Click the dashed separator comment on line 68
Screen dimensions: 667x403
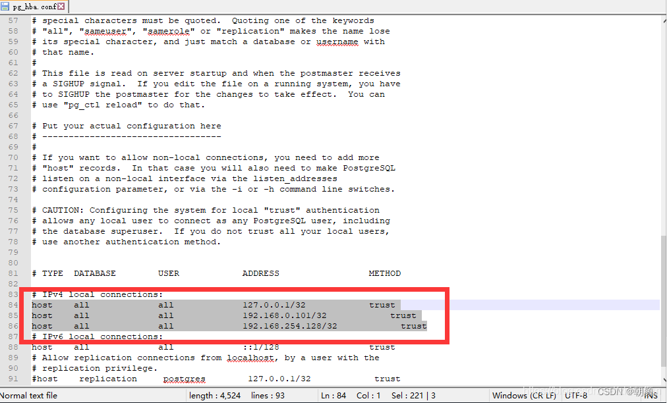coord(127,136)
